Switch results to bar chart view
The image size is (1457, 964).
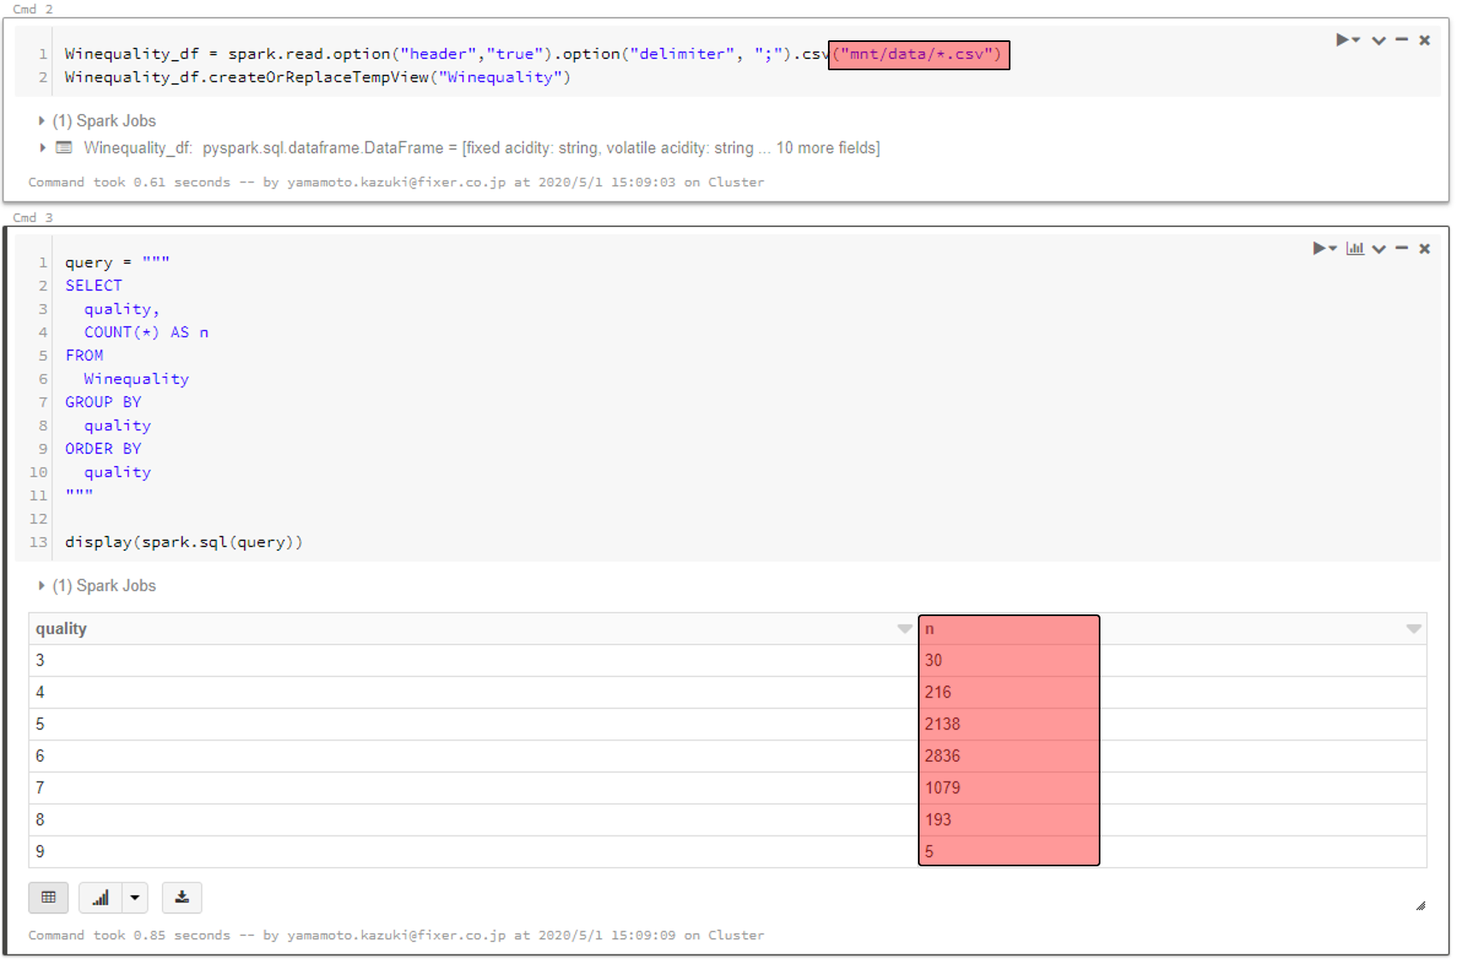pyautogui.click(x=100, y=897)
